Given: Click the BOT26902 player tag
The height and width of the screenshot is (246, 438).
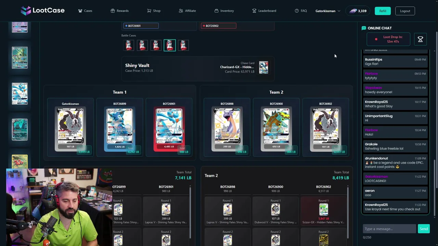Looking at the screenshot, I should pyautogui.click(x=219, y=26).
